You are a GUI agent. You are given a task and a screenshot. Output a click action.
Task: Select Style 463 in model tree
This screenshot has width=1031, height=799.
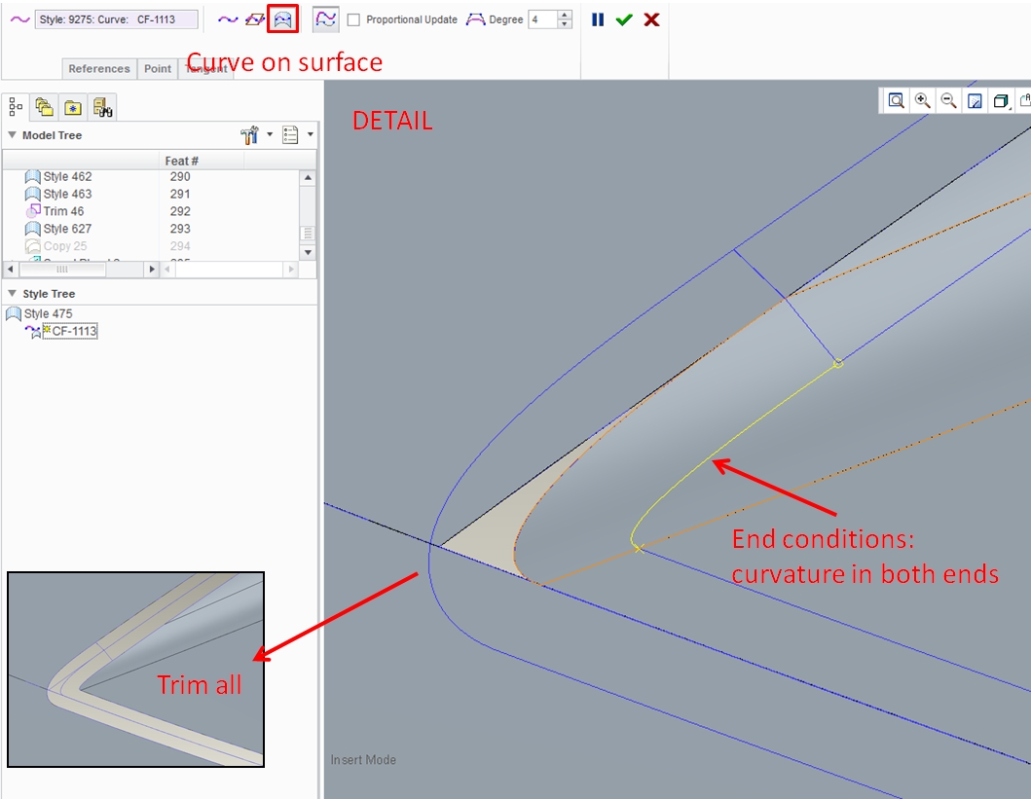tap(67, 194)
